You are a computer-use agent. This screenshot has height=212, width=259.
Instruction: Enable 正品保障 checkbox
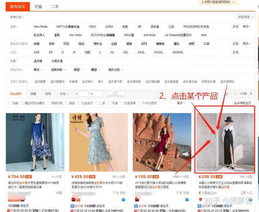122,103
